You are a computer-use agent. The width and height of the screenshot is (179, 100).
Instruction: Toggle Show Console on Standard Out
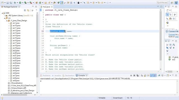coord(152,75)
